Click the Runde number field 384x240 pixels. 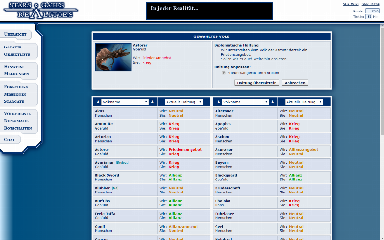[x=372, y=11]
